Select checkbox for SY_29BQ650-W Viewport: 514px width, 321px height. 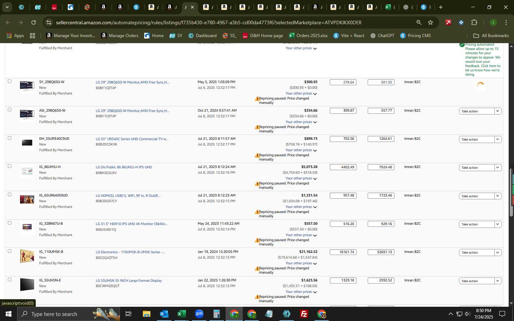click(x=10, y=81)
